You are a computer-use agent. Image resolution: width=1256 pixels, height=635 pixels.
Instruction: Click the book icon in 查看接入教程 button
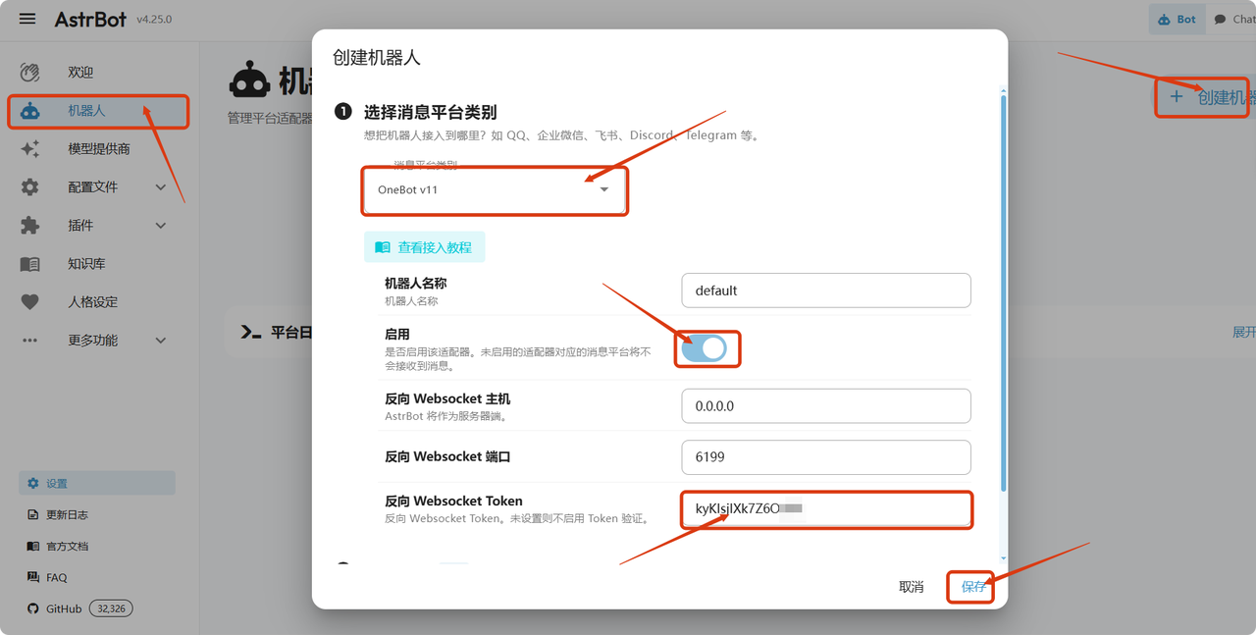(383, 247)
